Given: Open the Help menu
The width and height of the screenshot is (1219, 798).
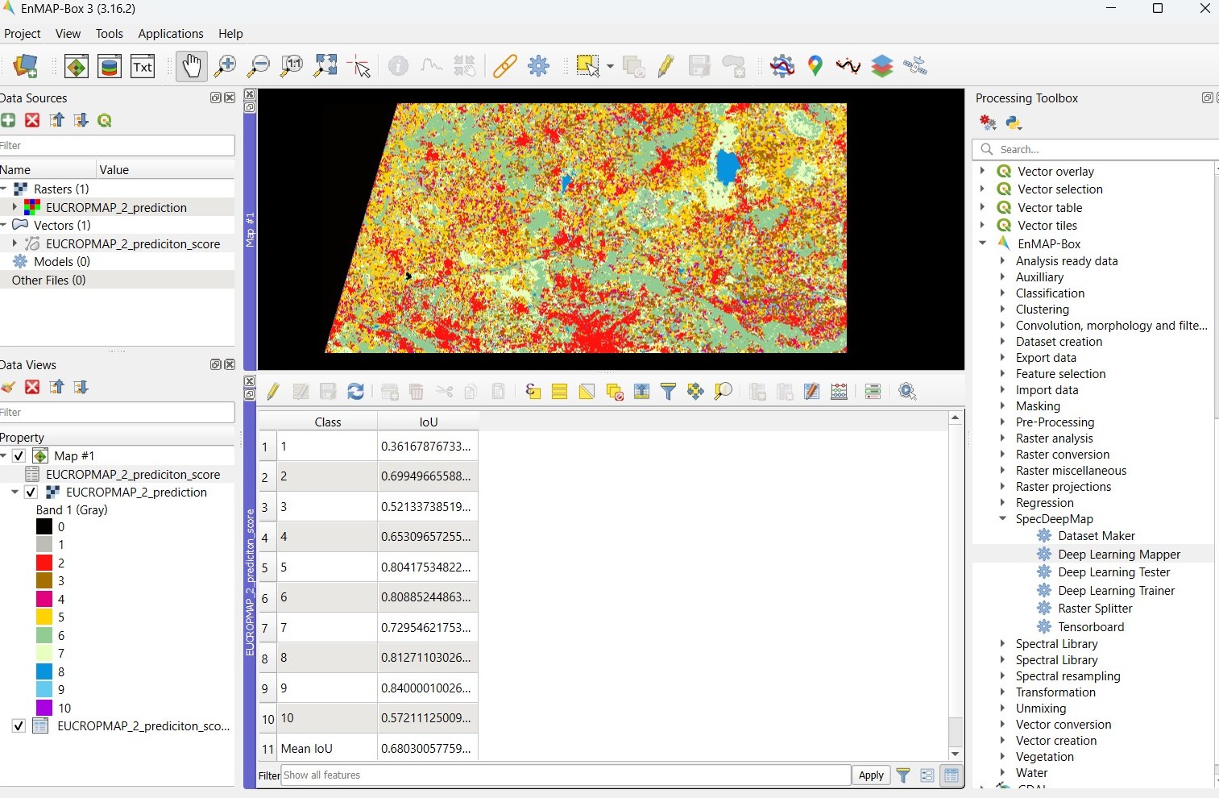Looking at the screenshot, I should point(230,34).
